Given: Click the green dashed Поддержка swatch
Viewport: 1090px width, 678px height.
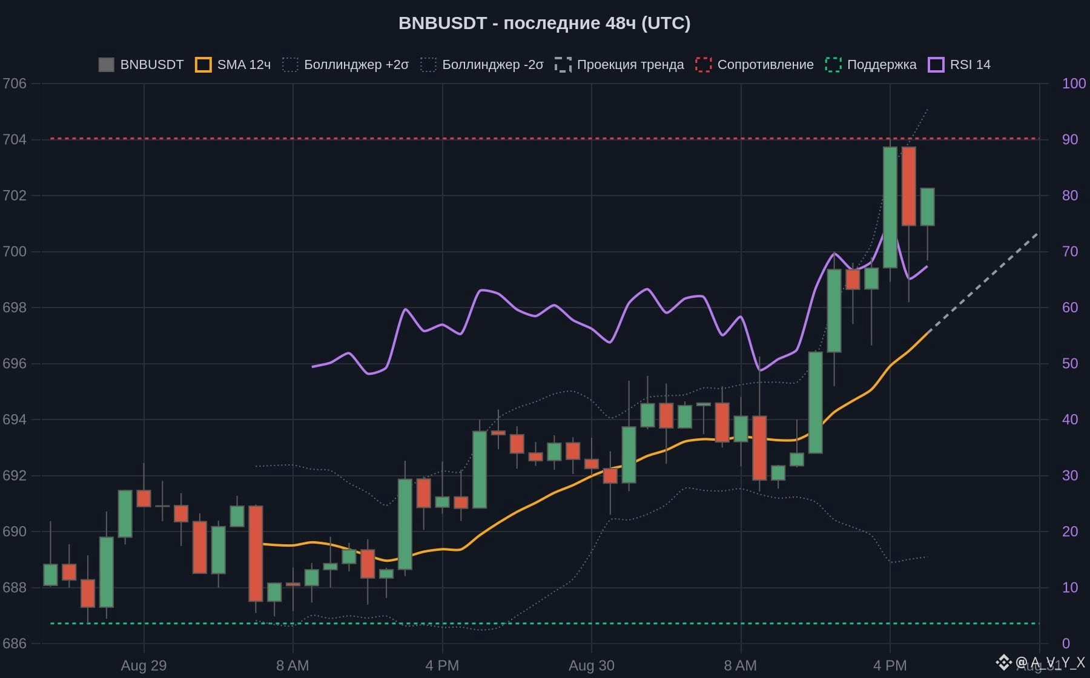Looking at the screenshot, I should tap(833, 65).
